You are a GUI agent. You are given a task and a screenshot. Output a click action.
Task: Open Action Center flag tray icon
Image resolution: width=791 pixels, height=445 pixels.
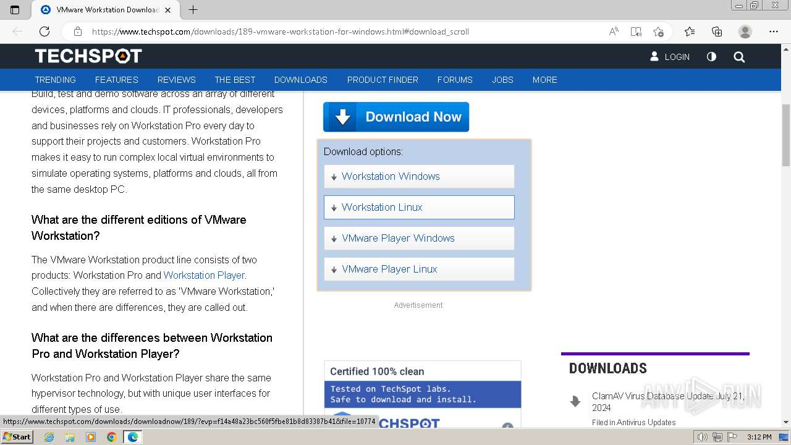[732, 437]
